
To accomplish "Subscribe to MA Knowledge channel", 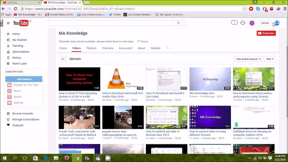I will (x=266, y=33).
